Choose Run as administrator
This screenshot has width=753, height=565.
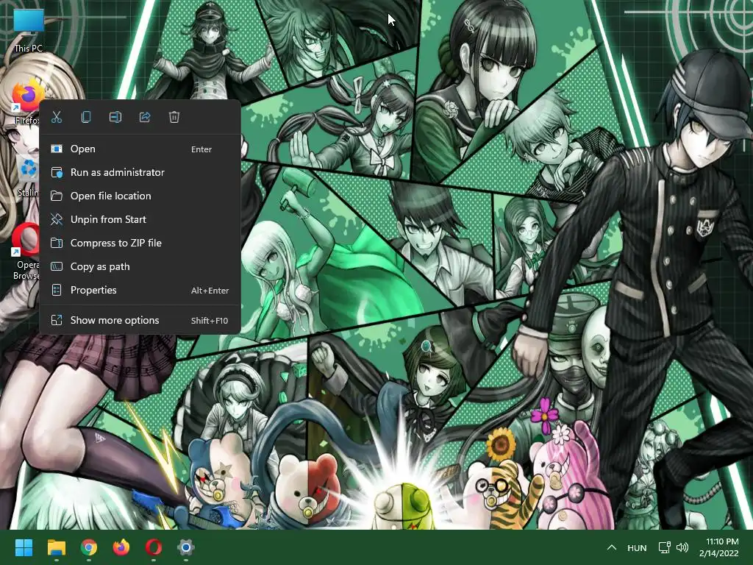(140, 172)
